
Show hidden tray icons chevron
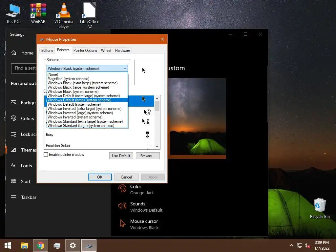coord(291,245)
